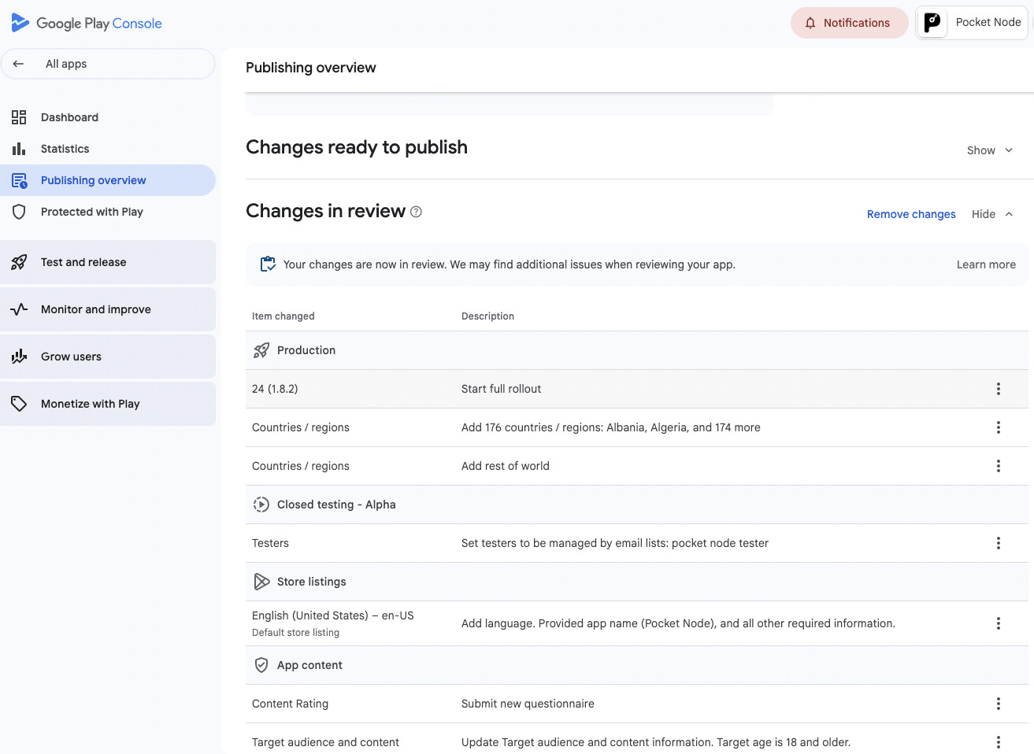Click the Content Rating item
Viewport: 1034px width, 754px height.
click(290, 704)
